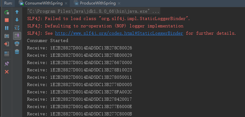245x117 pixels.
Task: Select the ConsumeWithSpring run tab
Action: point(41,3)
